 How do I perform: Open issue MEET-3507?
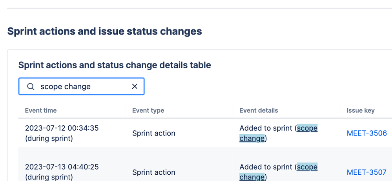(x=366, y=172)
